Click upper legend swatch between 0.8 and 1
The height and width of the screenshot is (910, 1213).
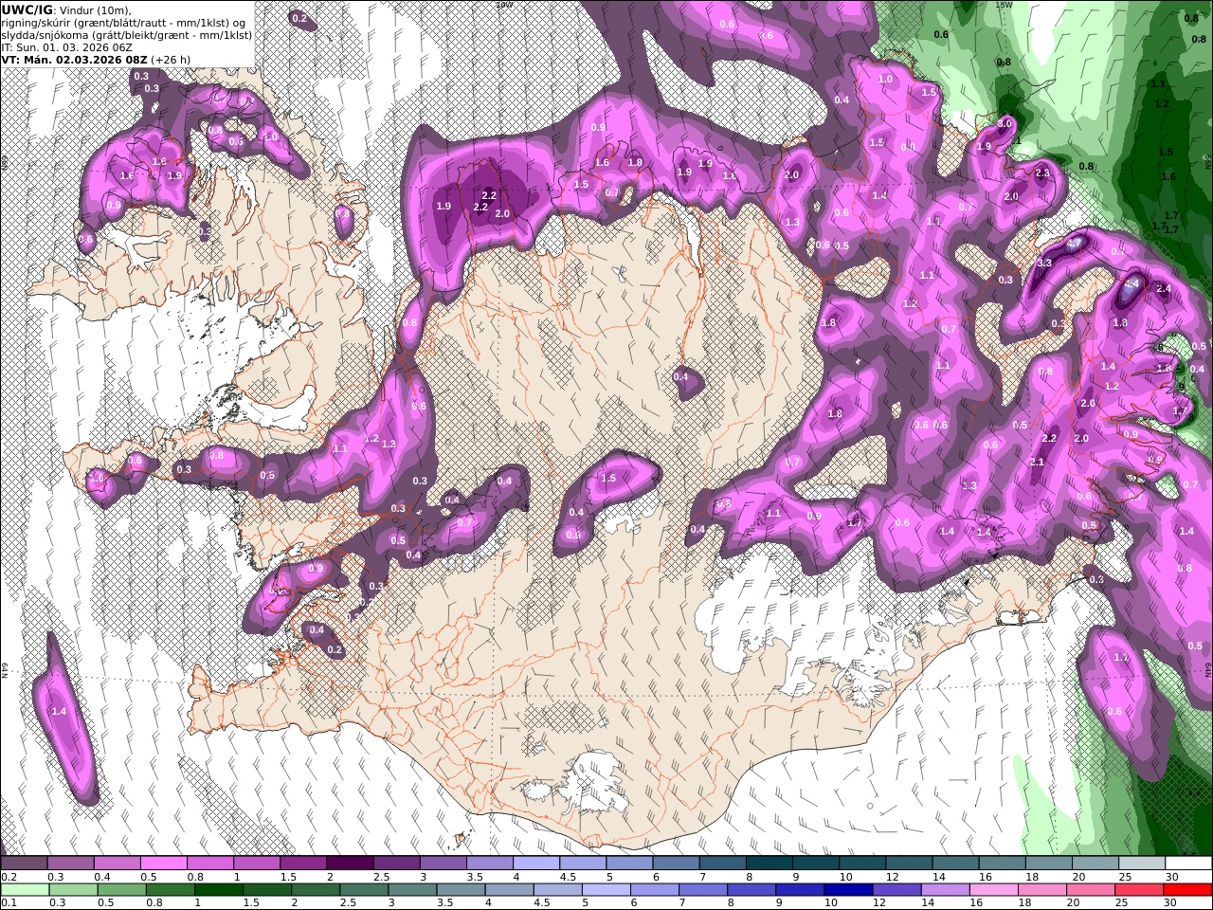[x=209, y=863]
